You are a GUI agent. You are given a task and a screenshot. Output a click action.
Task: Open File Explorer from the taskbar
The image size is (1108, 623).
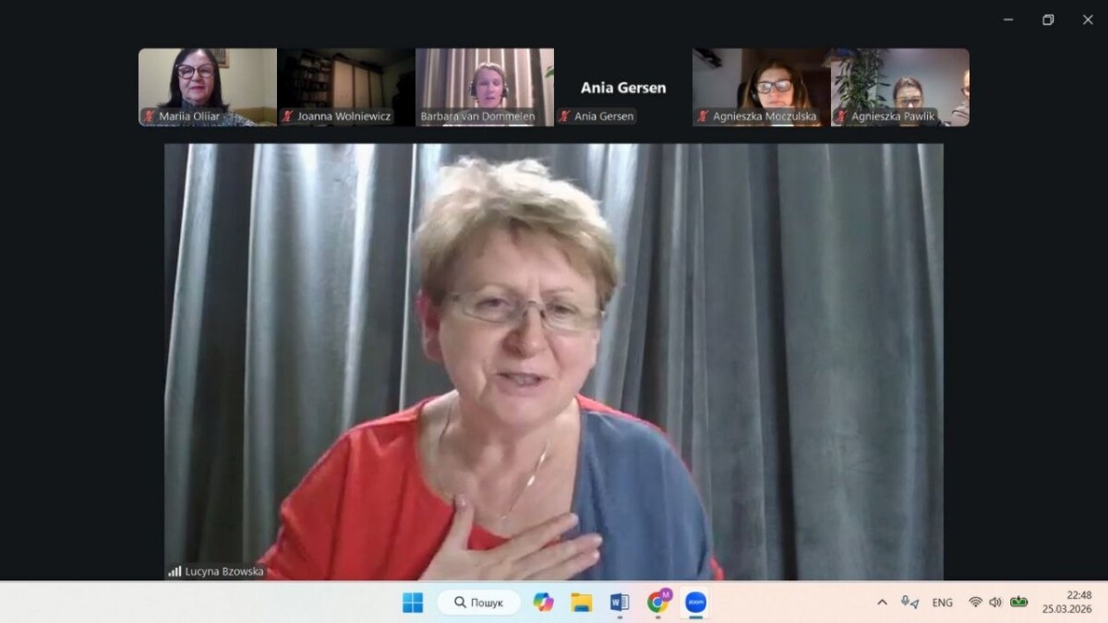[x=582, y=603]
